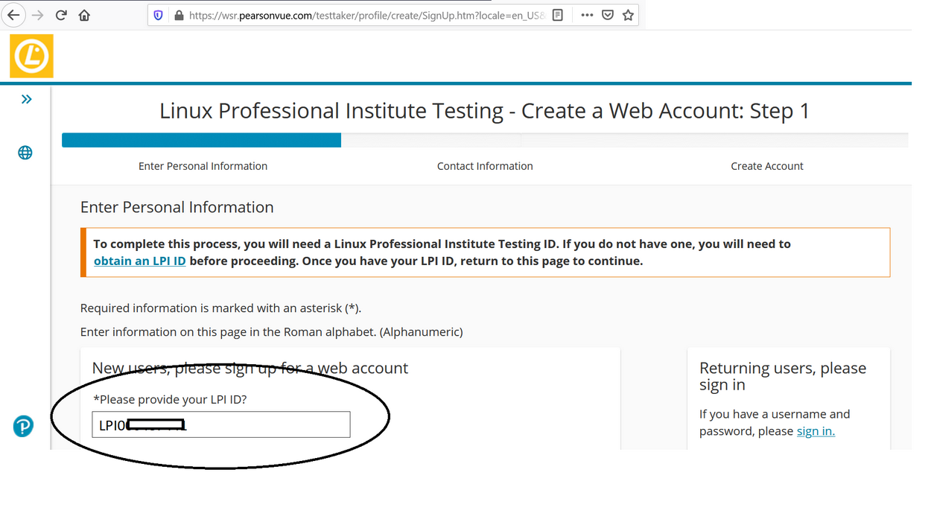This screenshot has height=525, width=934.
Task: Follow the 'obtain an LPI ID' link
Action: point(140,261)
